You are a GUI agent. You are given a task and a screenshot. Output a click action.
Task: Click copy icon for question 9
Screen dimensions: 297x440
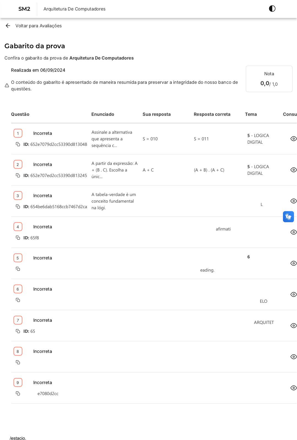pos(18,393)
